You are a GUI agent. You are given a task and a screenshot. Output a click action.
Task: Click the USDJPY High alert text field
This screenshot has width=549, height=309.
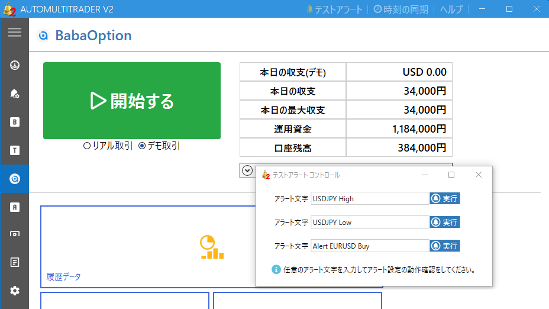(x=370, y=199)
